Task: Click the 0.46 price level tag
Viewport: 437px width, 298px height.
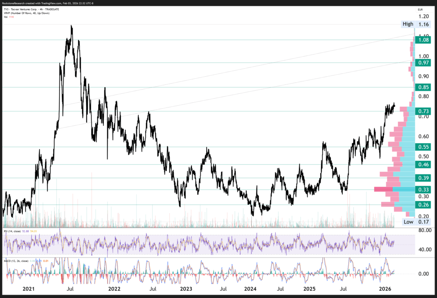Action: click(423, 164)
